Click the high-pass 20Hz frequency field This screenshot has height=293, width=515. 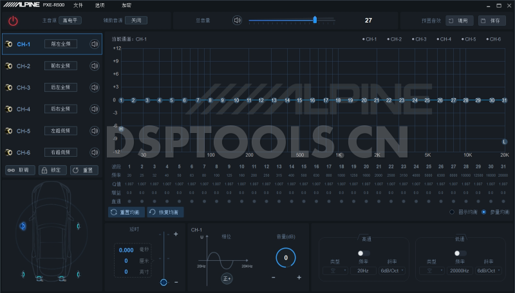[x=363, y=271]
